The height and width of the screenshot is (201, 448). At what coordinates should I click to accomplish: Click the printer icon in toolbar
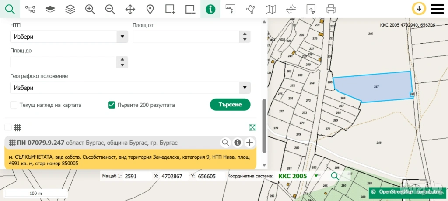[x=331, y=9]
